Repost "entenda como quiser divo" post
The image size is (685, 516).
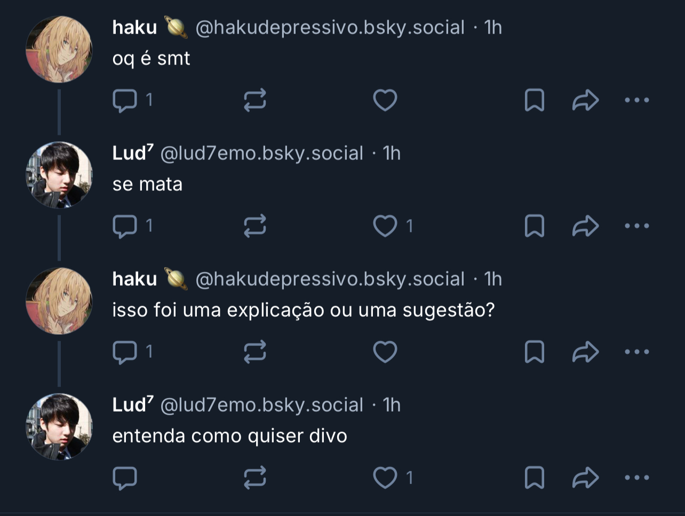pyautogui.click(x=254, y=478)
